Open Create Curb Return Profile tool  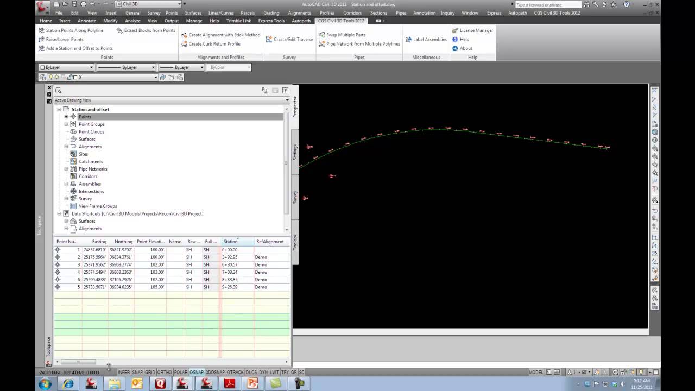(x=211, y=44)
